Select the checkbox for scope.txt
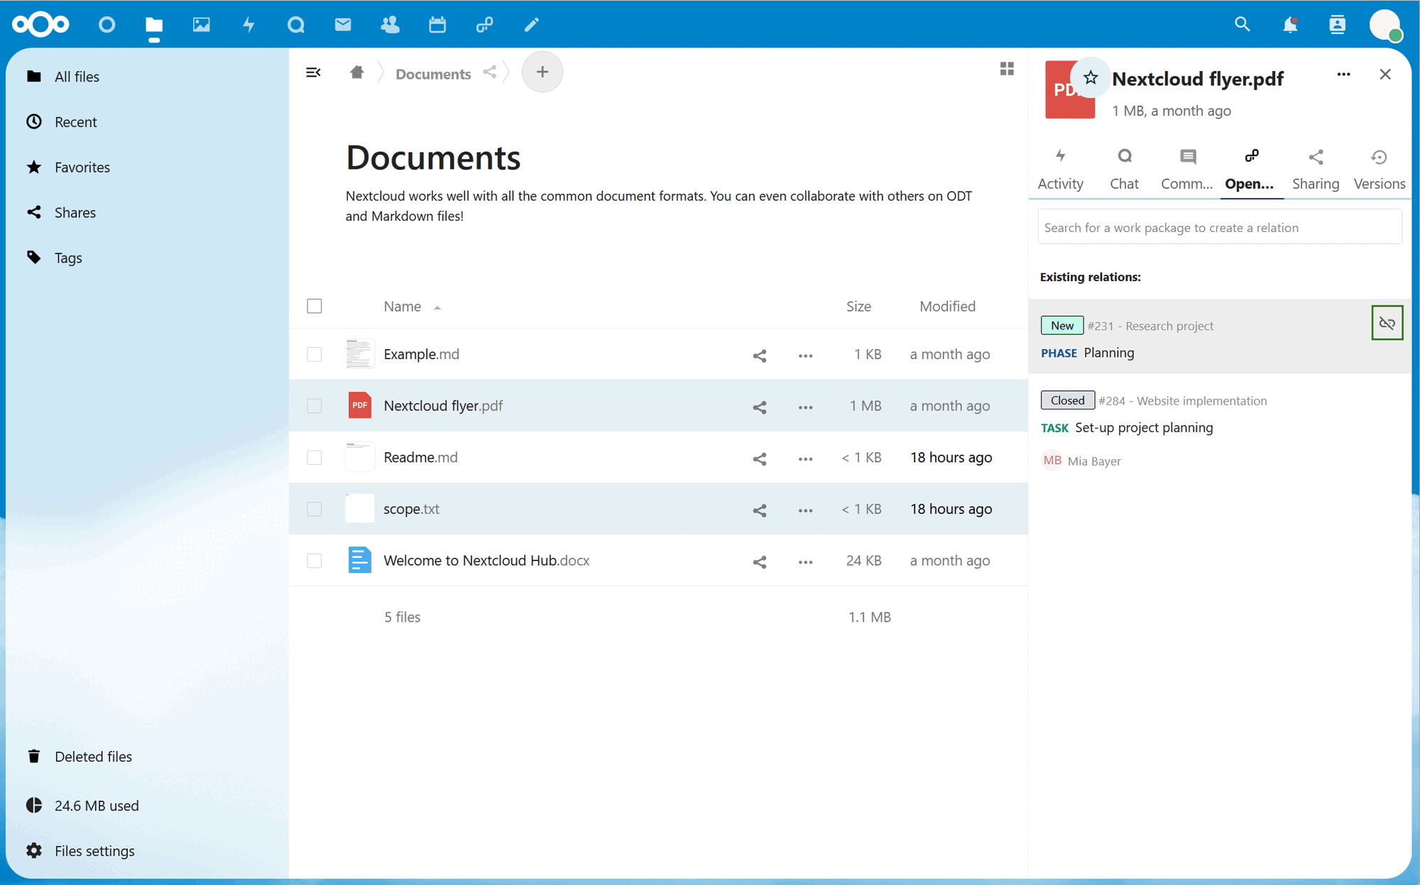1420x885 pixels. click(315, 509)
